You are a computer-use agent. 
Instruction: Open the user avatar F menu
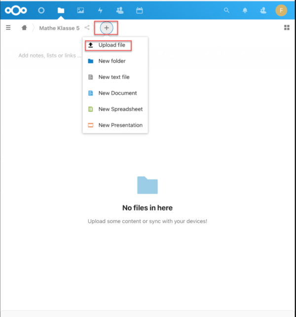tap(281, 10)
